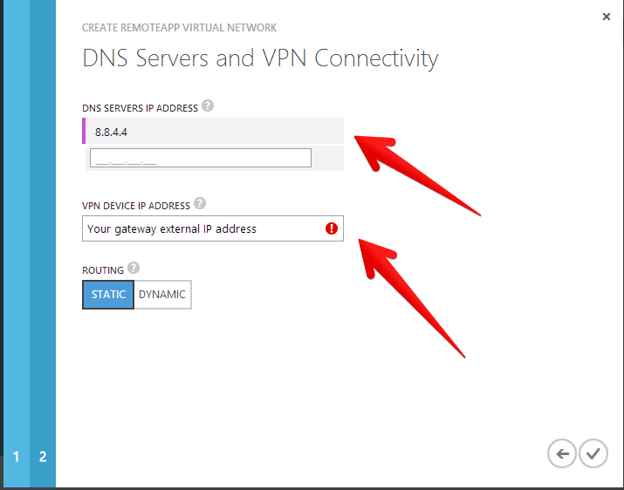
Task: Close the Create RemoteApp Virtual Network dialog
Action: coord(606,17)
